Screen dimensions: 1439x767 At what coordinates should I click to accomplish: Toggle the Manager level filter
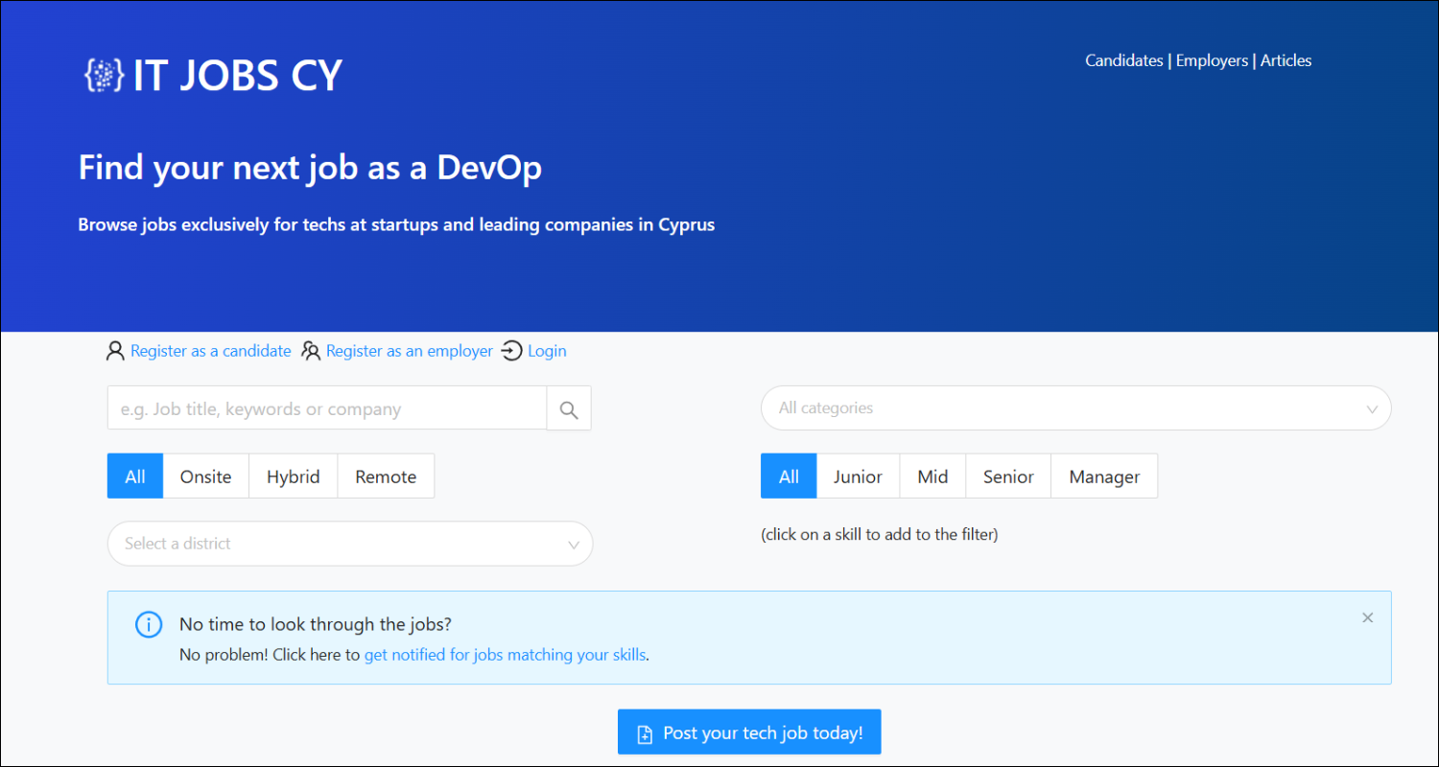(x=1103, y=476)
